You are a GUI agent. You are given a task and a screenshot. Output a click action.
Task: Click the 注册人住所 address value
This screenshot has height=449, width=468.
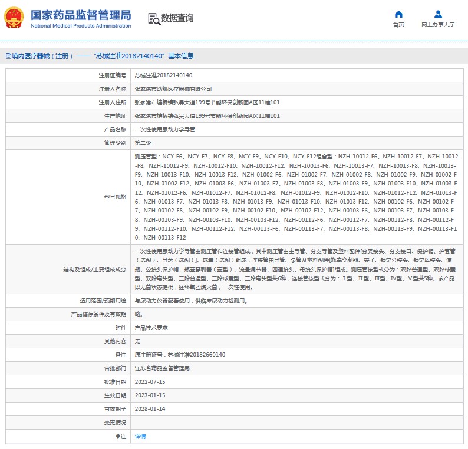(207, 102)
